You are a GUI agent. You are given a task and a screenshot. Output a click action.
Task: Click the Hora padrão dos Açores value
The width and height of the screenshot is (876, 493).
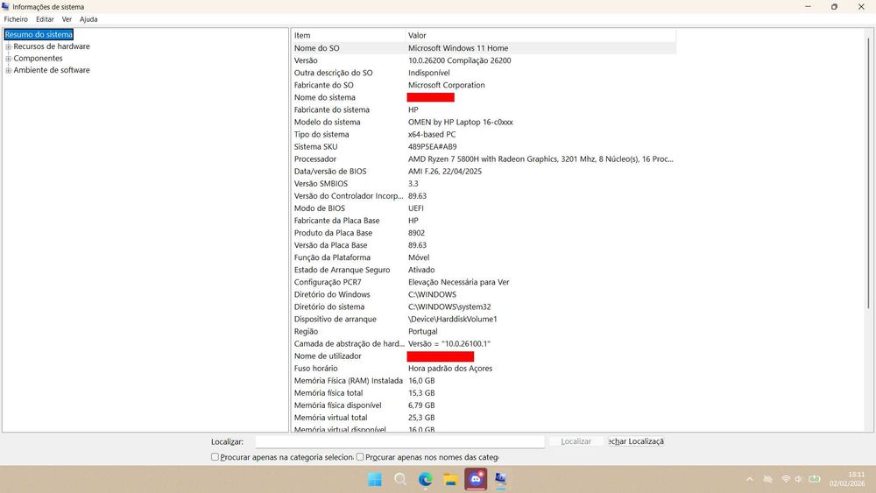(450, 368)
